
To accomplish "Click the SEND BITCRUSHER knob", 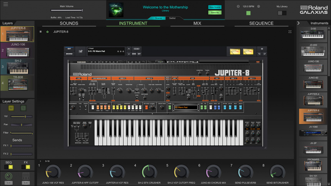I will 278,172.
